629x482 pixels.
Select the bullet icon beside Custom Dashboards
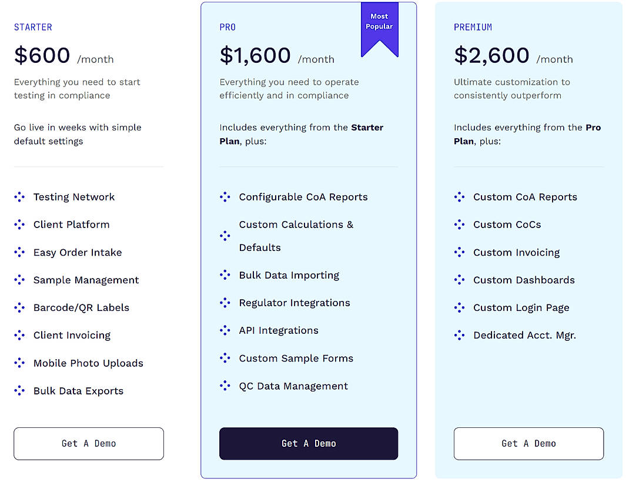459,280
